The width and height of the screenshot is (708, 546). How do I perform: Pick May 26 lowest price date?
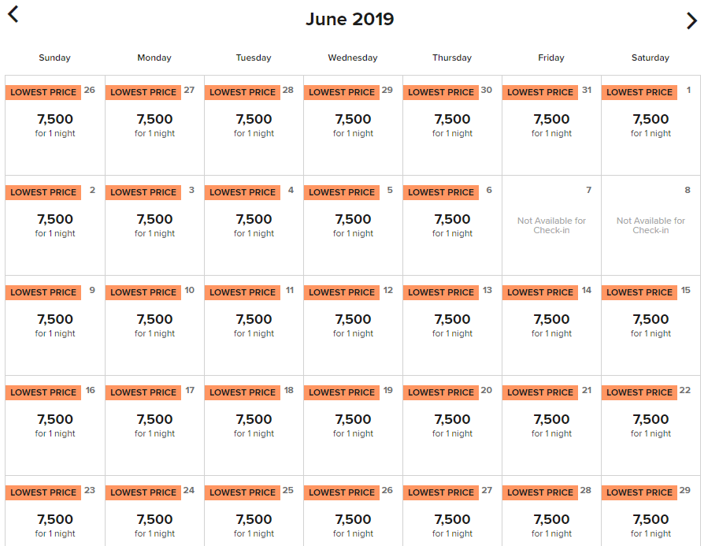[55, 125]
